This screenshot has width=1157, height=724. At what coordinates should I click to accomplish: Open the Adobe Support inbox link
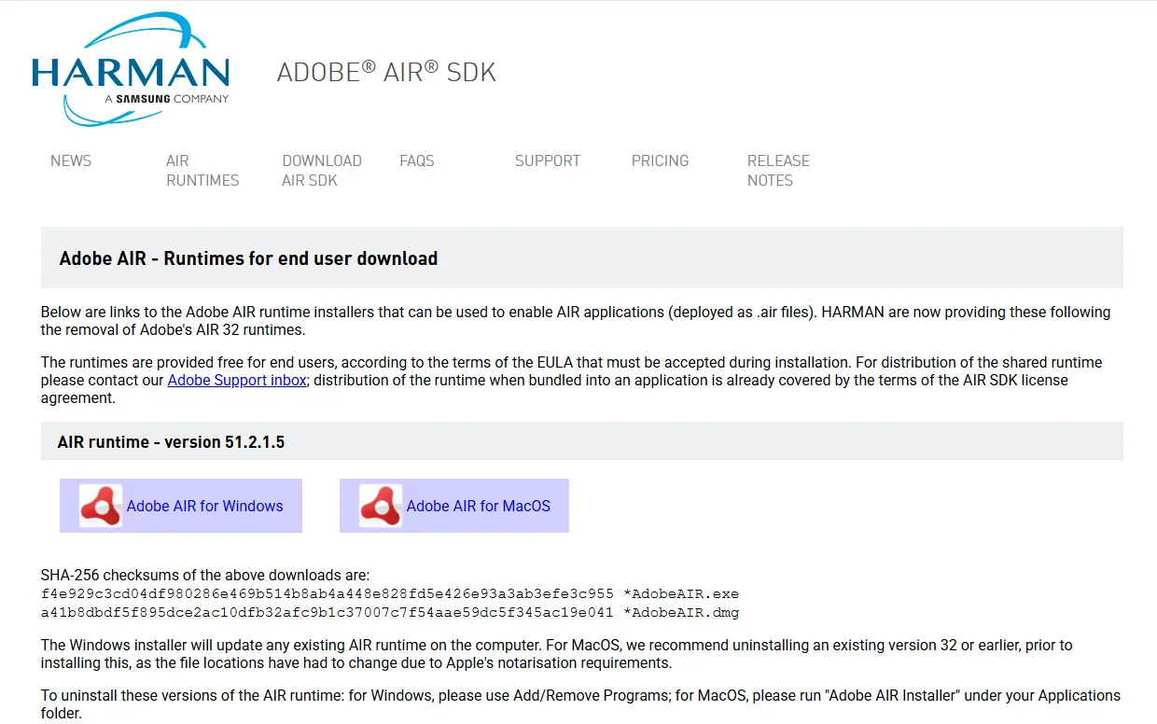pyautogui.click(x=237, y=381)
